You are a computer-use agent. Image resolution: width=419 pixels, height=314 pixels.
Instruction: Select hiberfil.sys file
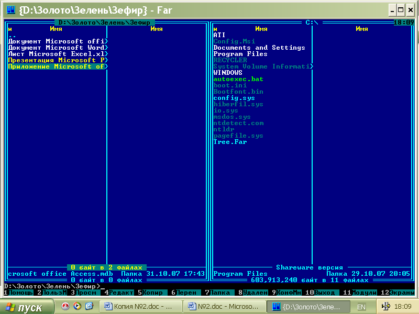[x=238, y=104]
